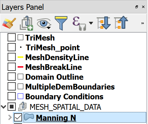This screenshot has width=148, height=124.
Task: Click the MESH_SPATIAL_DATA group icon
Action: click(22, 106)
